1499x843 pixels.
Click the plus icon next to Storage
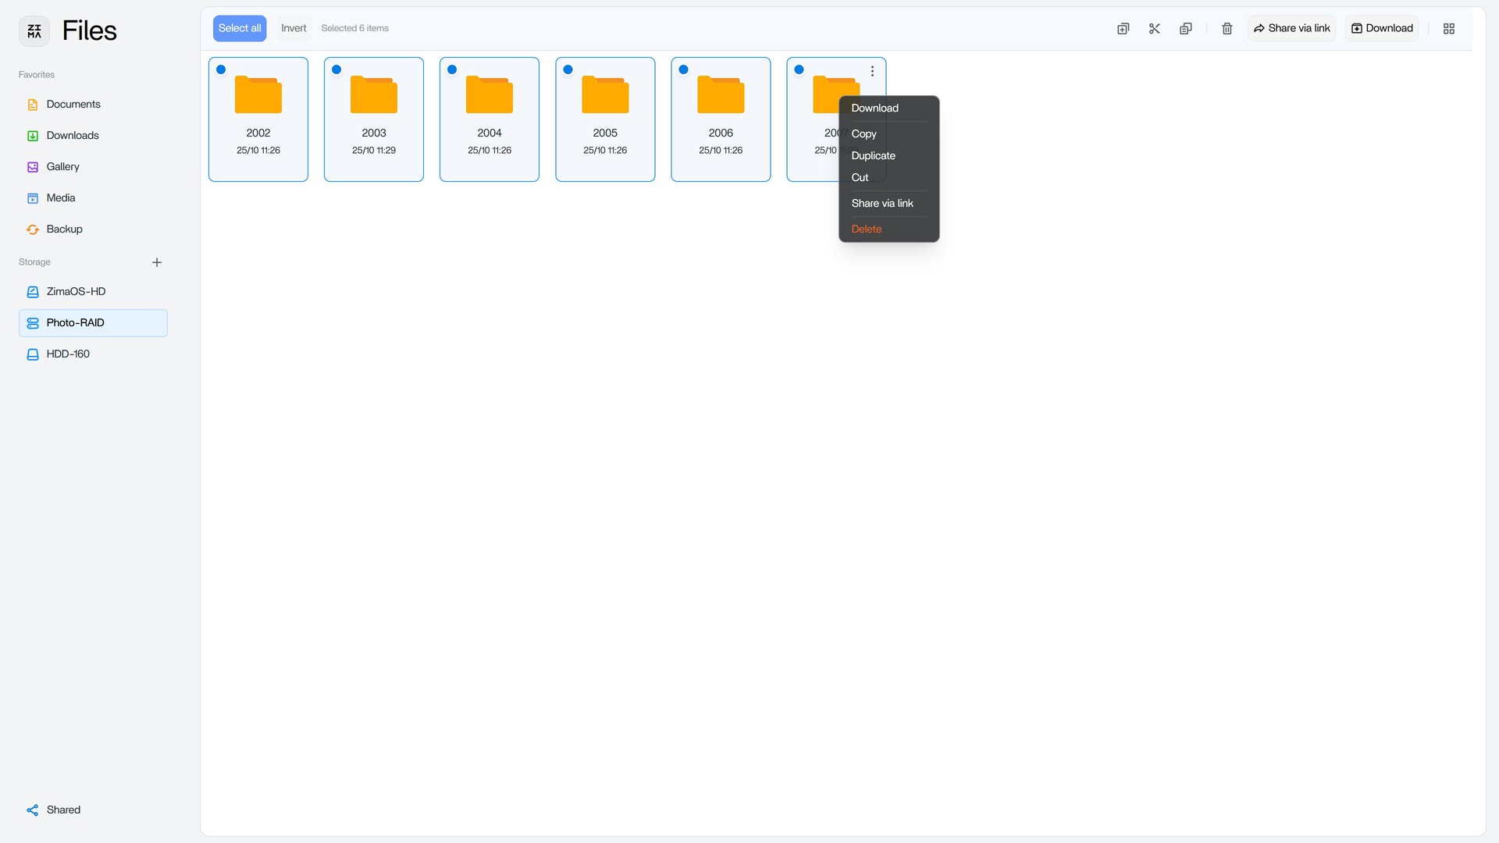click(157, 262)
